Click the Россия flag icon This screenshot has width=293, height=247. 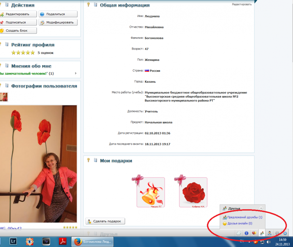147,71
